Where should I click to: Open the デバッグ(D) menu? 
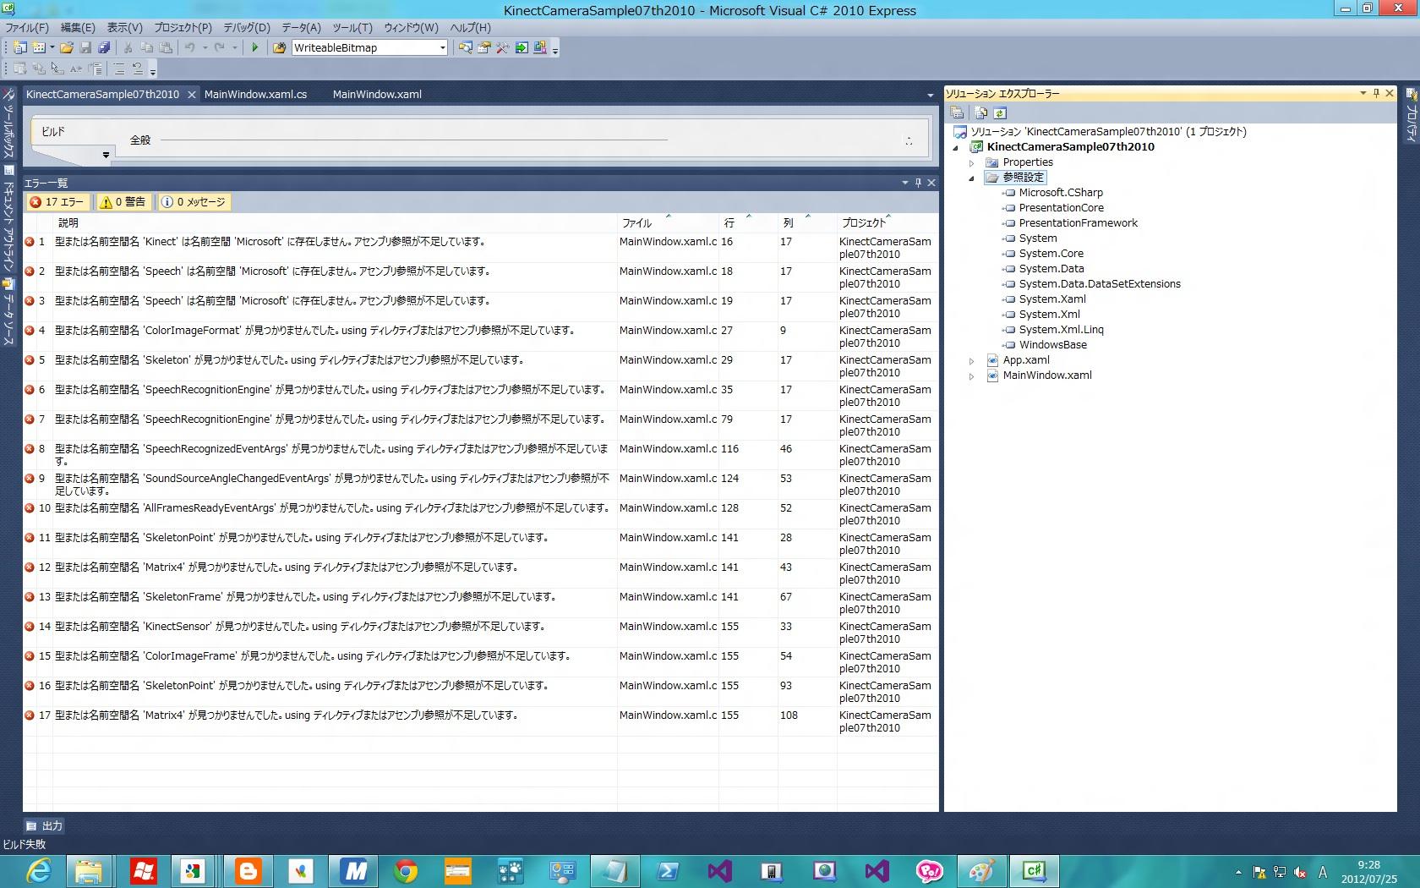point(247,28)
